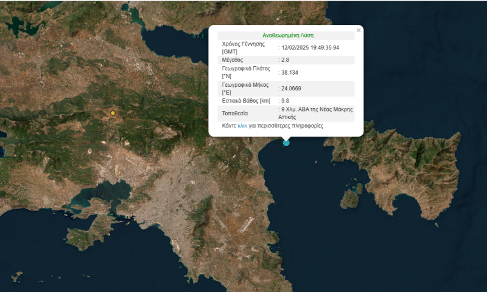Click the longitude value 24.0669
The height and width of the screenshot is (292, 487).
point(291,88)
